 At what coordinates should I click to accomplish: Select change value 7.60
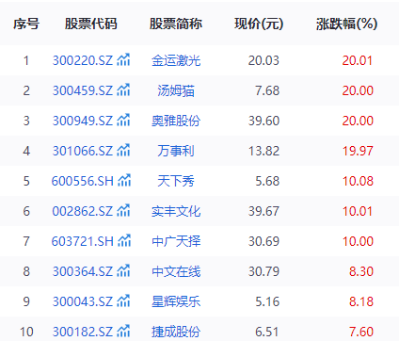(x=361, y=332)
